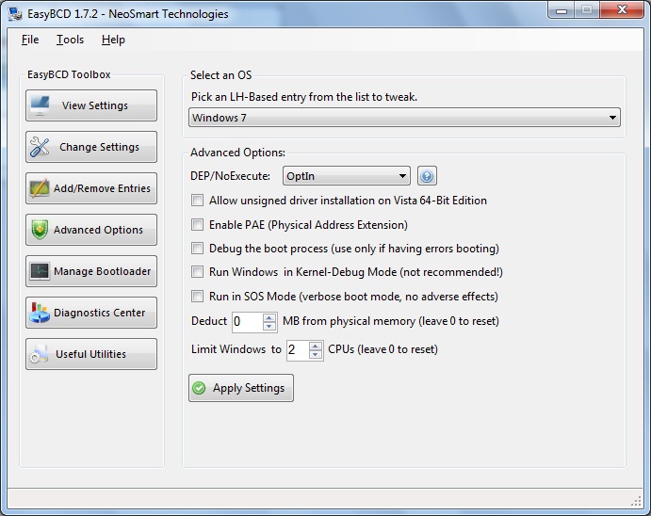Open the Help menu
Screen dimensions: 651x516
(x=113, y=40)
